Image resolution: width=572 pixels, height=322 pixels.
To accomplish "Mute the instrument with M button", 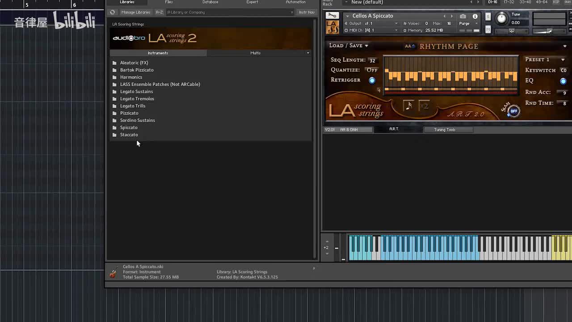I will [x=488, y=30].
